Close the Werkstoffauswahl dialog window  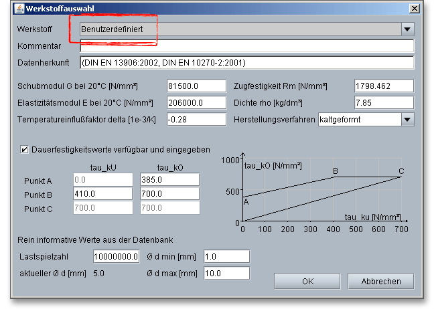pyautogui.click(x=415, y=9)
